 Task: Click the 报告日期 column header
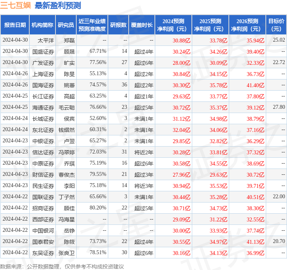(x=15, y=25)
